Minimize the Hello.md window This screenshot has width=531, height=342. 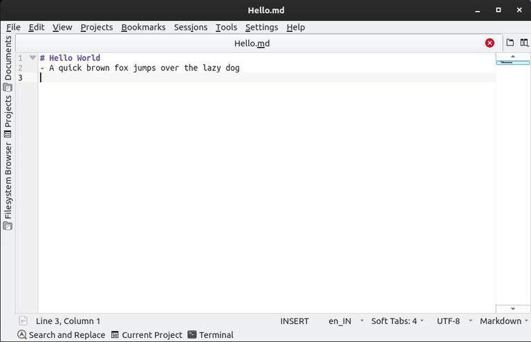pyautogui.click(x=478, y=10)
